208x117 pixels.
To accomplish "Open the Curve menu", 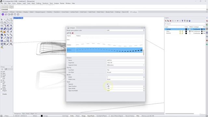I will tap(14, 3).
